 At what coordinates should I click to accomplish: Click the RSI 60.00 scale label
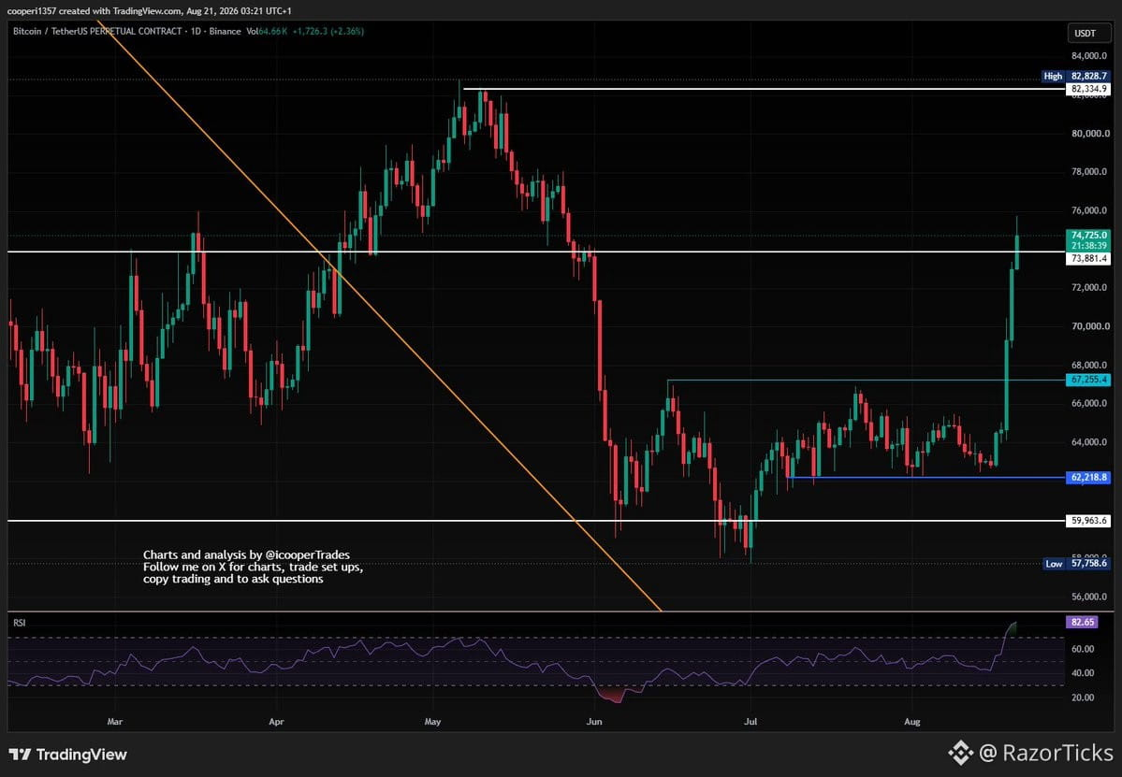point(1083,649)
